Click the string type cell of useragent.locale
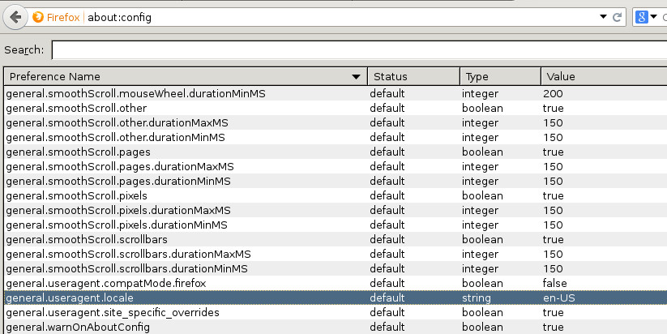The height and width of the screenshot is (334, 667). click(477, 298)
